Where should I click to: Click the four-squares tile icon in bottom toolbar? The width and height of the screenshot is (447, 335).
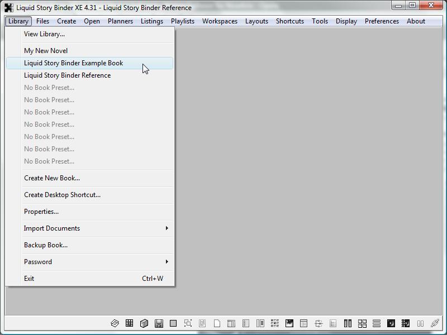[362, 323]
